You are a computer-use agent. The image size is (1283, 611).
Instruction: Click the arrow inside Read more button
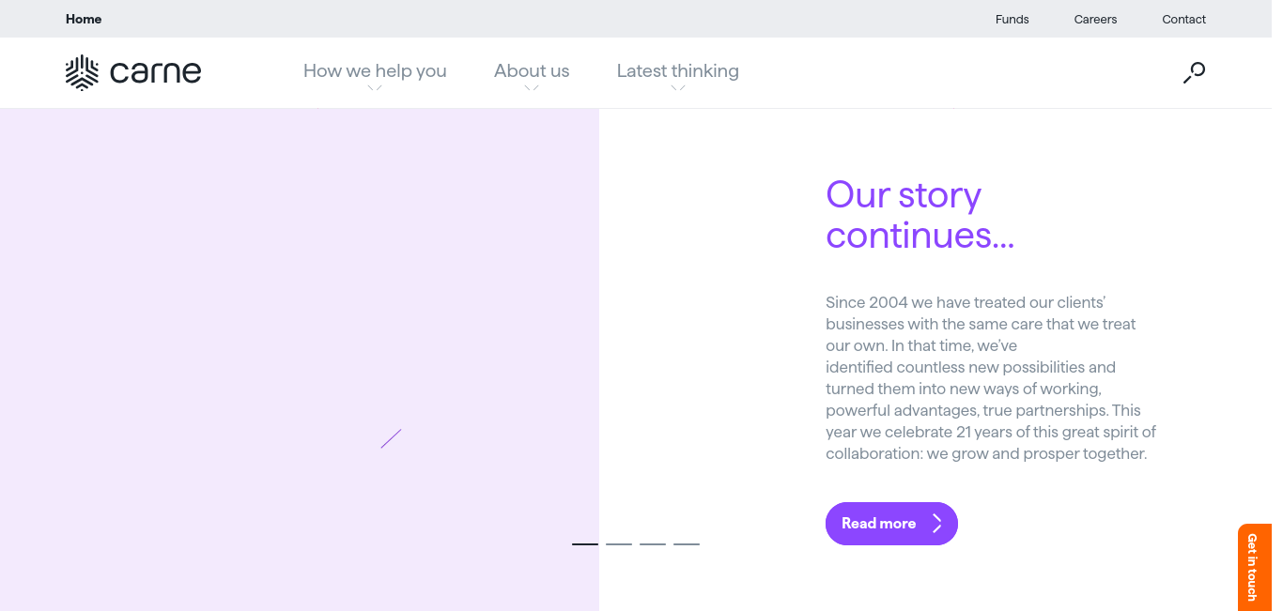[936, 524]
